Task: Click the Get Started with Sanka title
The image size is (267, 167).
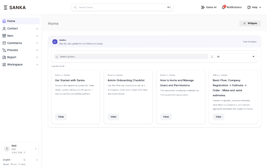Action: (70, 80)
